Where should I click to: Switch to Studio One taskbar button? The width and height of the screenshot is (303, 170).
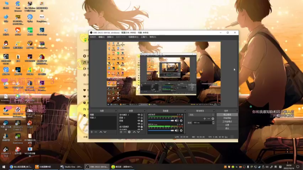click(71, 167)
